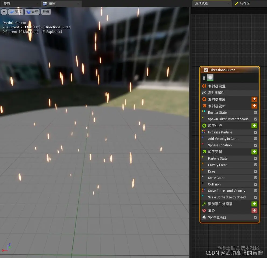This screenshot has width=267, height=258.
Task: Open the 显示 show options menu
Action: pos(46,12)
